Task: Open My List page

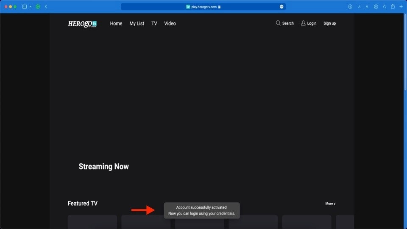Action: tap(137, 23)
